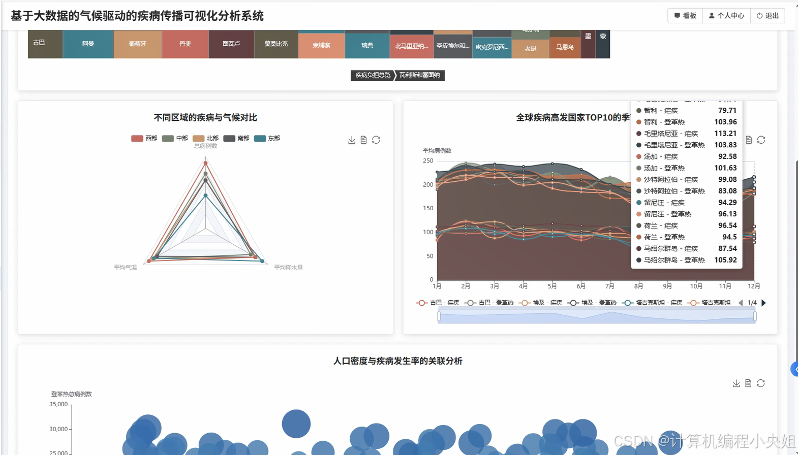Toggle 东部 legend series in radar chart
798x455 pixels.
(x=267, y=138)
